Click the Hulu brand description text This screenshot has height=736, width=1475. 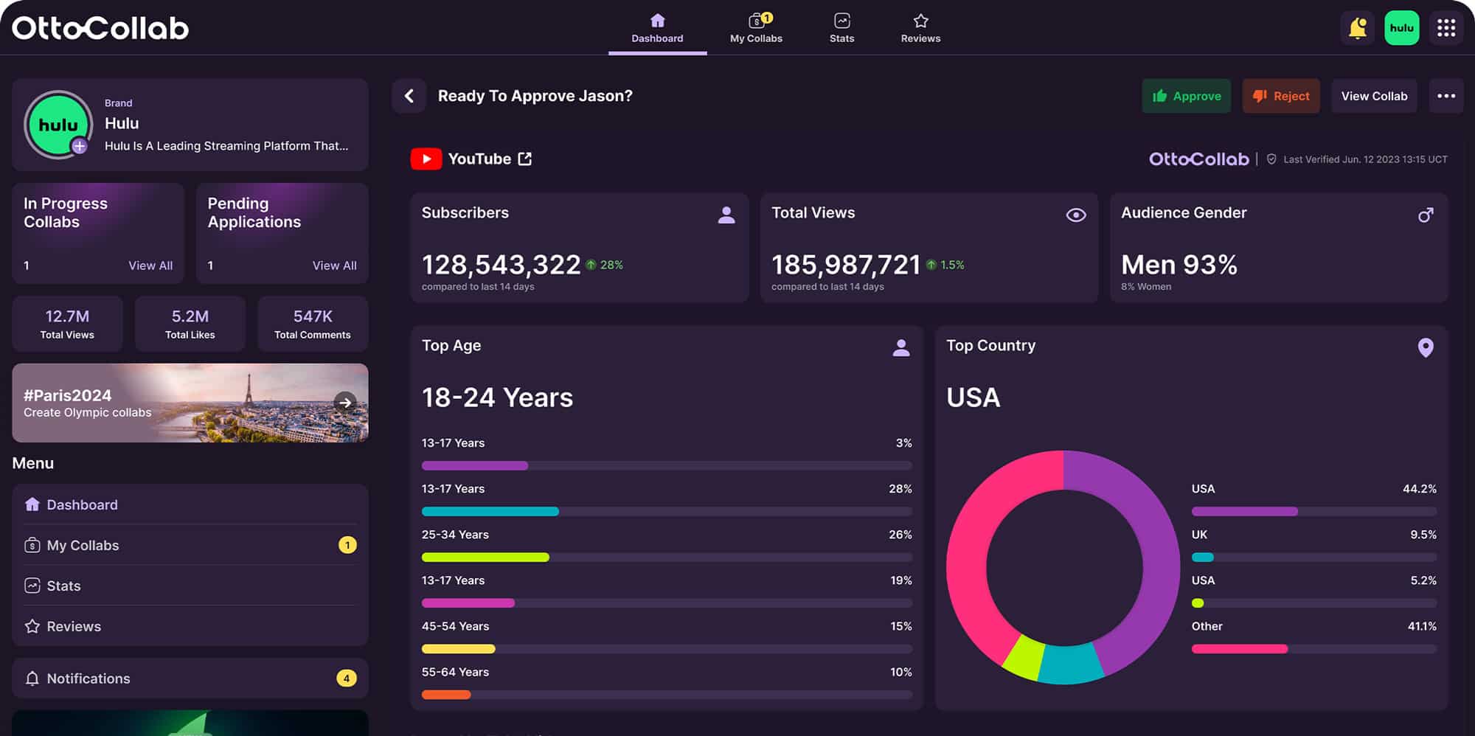226,146
